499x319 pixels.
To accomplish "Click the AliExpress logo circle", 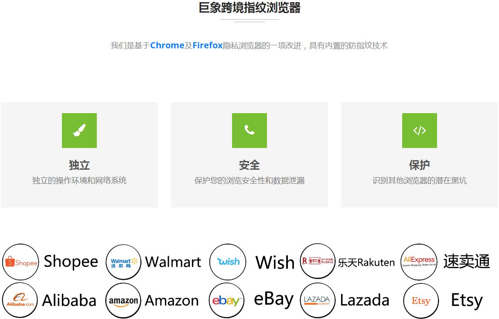I will point(419,262).
